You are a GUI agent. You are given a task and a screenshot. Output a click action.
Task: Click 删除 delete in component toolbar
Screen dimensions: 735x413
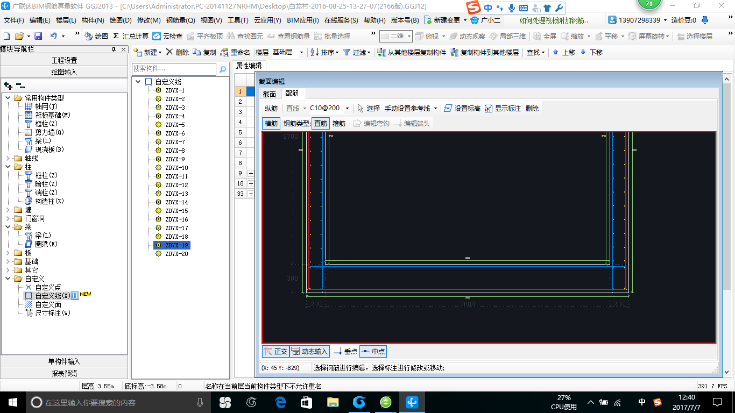(177, 52)
